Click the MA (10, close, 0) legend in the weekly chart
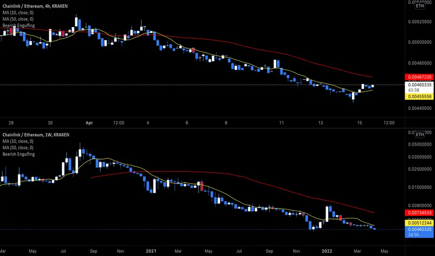The height and width of the screenshot is (256, 435). [x=18, y=141]
